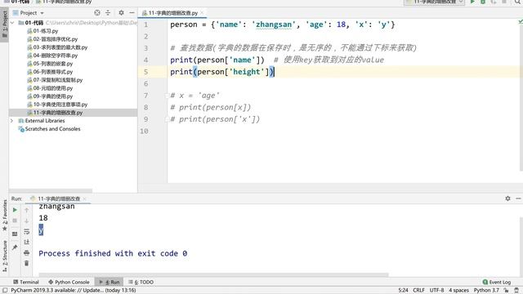Click the trash clear-all icon in Run panel
This screenshot has width=523, height=294.
[x=27, y=263]
